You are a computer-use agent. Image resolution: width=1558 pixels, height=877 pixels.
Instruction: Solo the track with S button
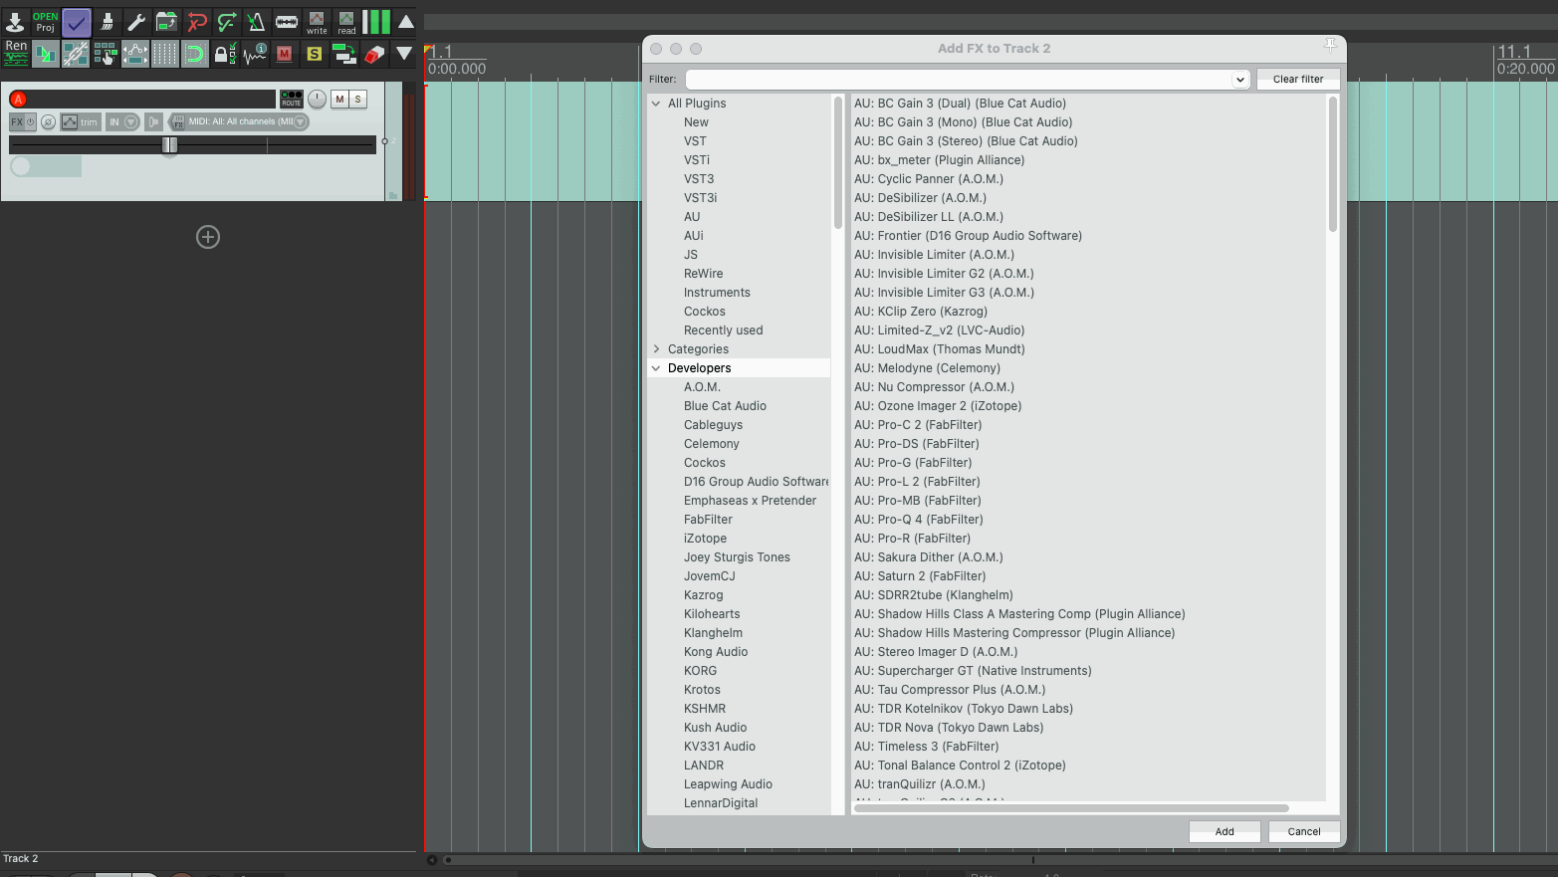click(x=358, y=99)
